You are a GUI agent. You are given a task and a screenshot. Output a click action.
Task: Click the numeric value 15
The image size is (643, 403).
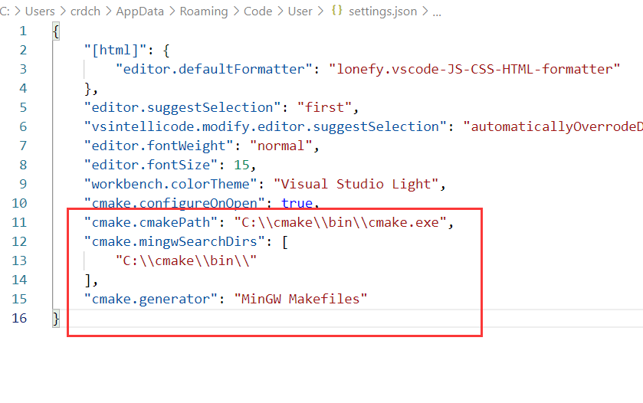pyautogui.click(x=241, y=165)
